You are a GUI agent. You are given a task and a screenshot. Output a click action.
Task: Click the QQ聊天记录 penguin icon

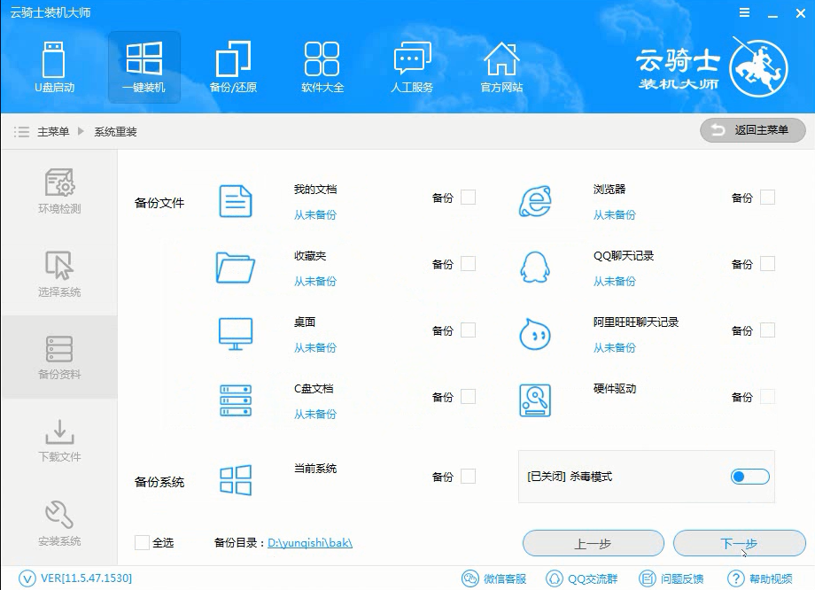click(x=535, y=265)
